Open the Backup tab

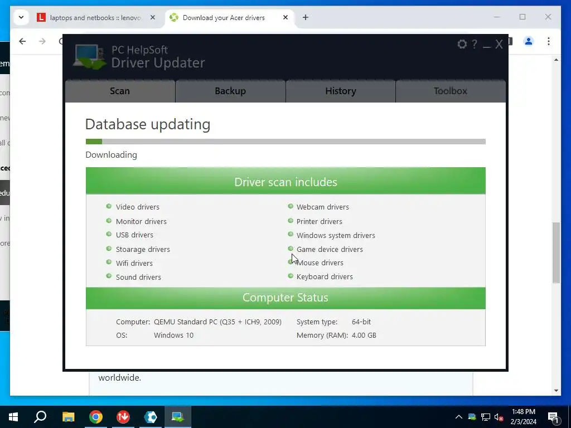click(x=230, y=91)
